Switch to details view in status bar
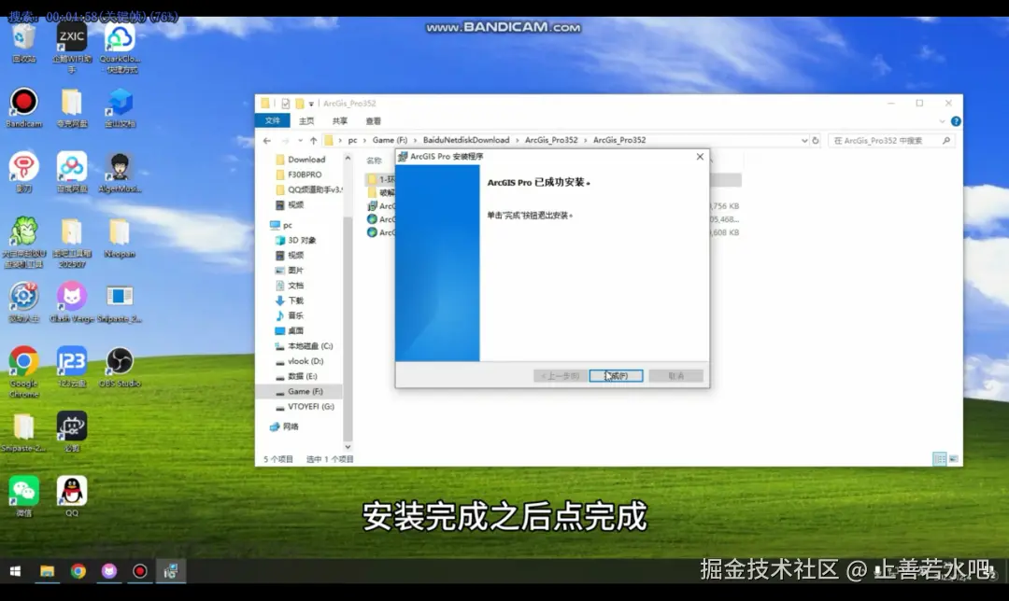The image size is (1009, 601). [939, 457]
